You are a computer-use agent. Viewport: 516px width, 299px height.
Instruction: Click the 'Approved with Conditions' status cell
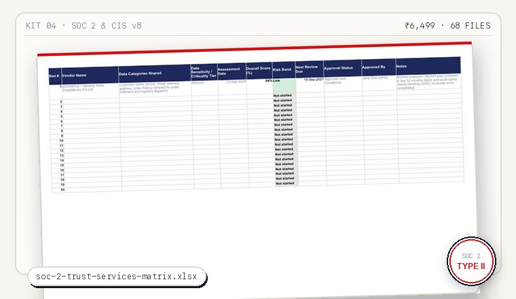[x=343, y=85]
